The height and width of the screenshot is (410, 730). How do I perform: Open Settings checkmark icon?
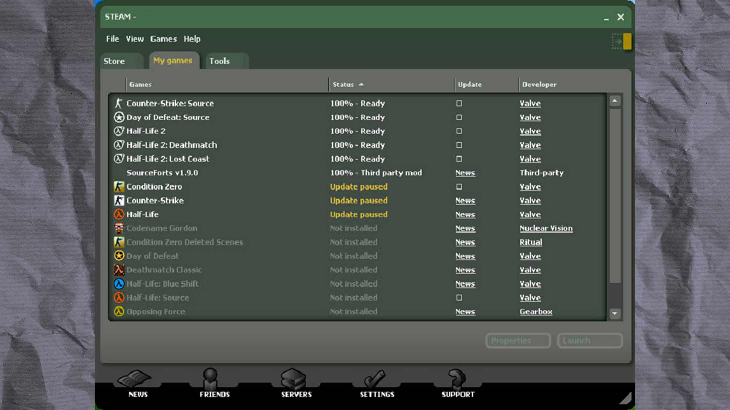click(x=375, y=378)
